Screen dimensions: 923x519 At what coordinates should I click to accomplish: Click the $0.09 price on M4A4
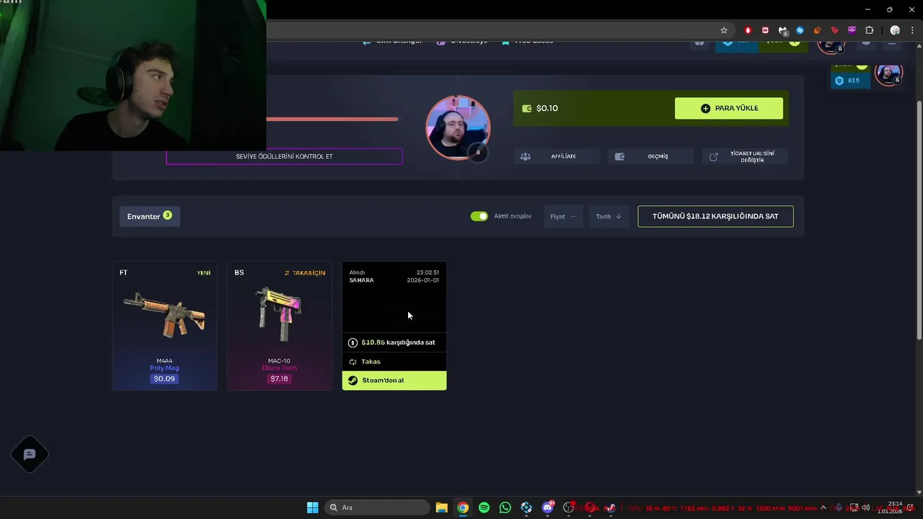[x=164, y=378]
